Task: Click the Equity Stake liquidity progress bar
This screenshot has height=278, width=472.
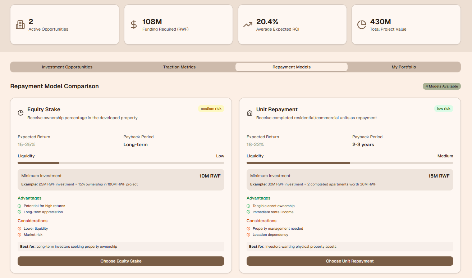Action: coord(121,163)
